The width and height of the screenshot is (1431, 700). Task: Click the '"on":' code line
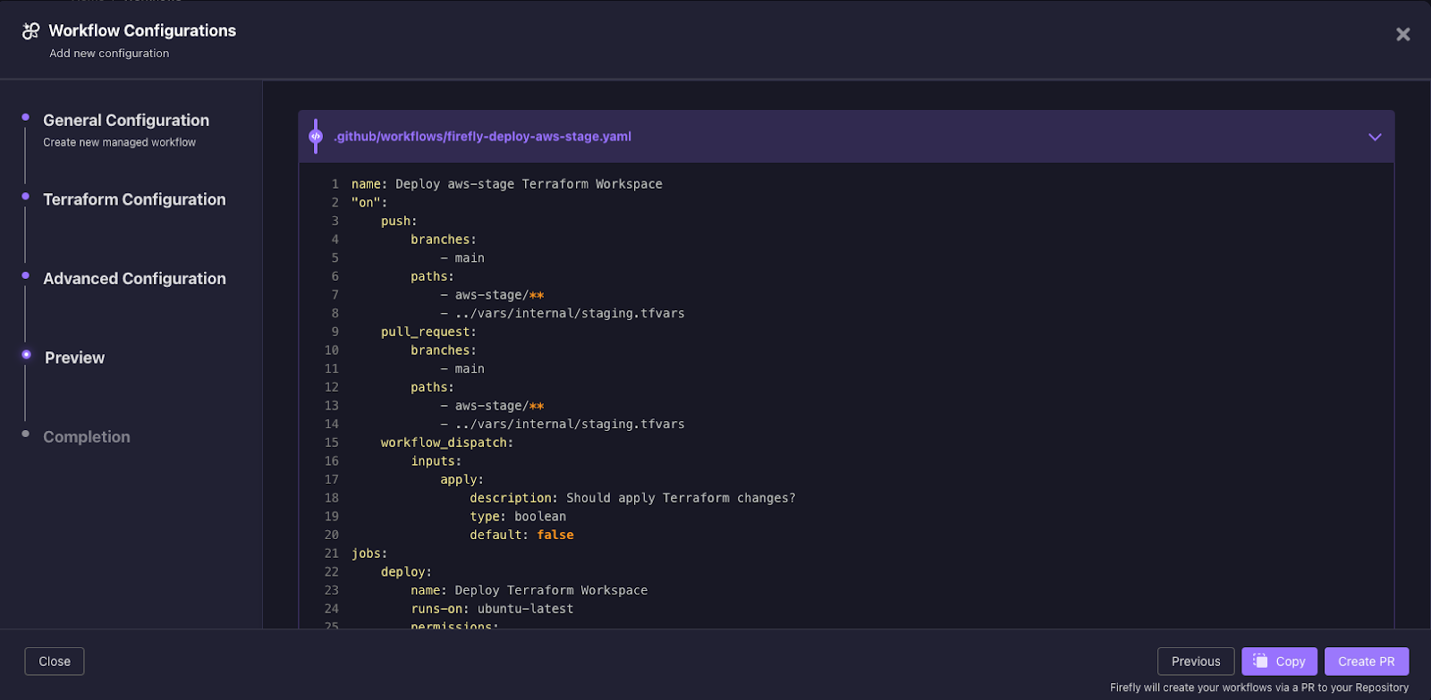pos(369,203)
